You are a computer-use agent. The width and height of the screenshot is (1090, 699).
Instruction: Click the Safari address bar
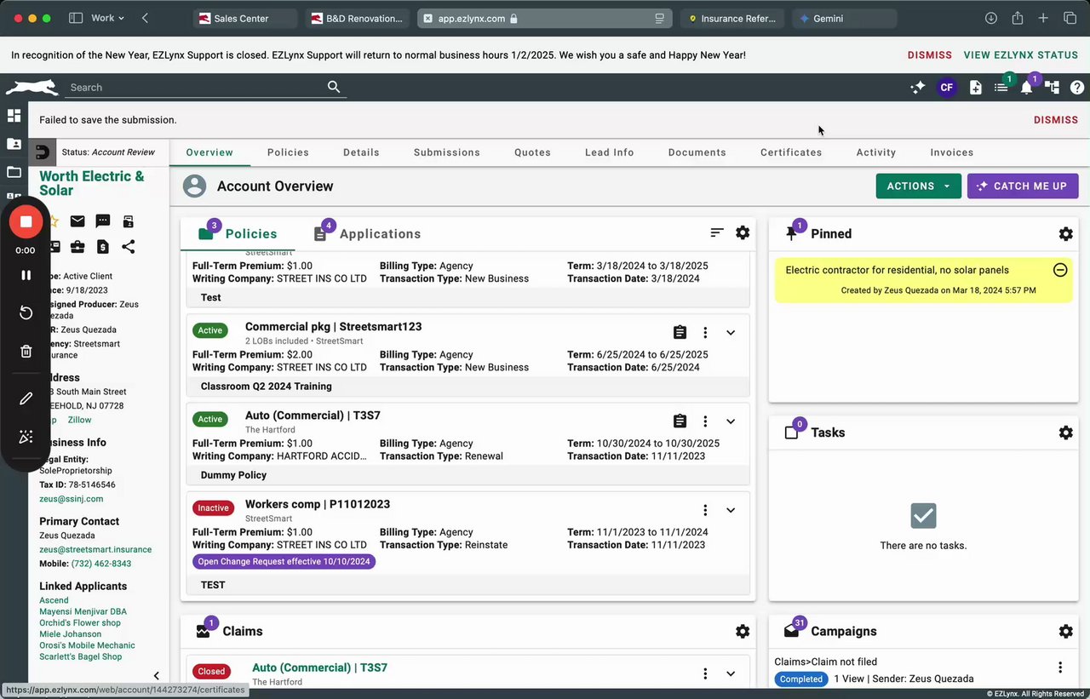(x=545, y=18)
